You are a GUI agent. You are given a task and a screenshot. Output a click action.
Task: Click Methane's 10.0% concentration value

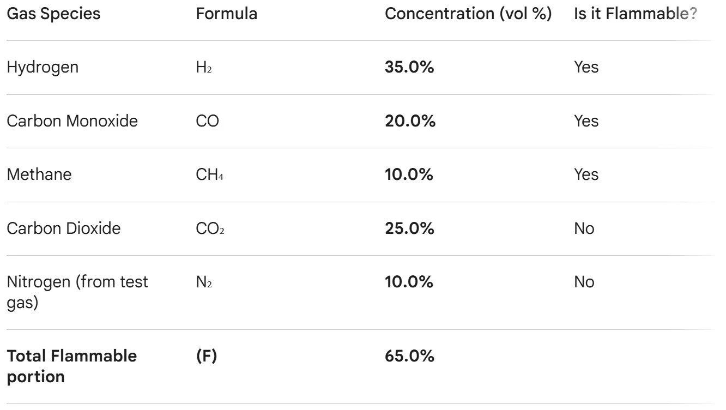coord(409,174)
